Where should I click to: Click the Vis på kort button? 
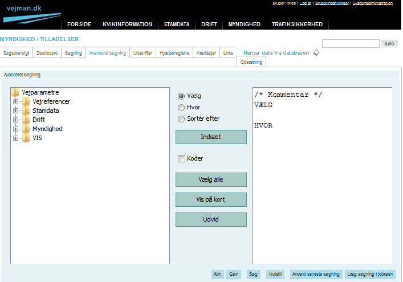[x=211, y=200]
